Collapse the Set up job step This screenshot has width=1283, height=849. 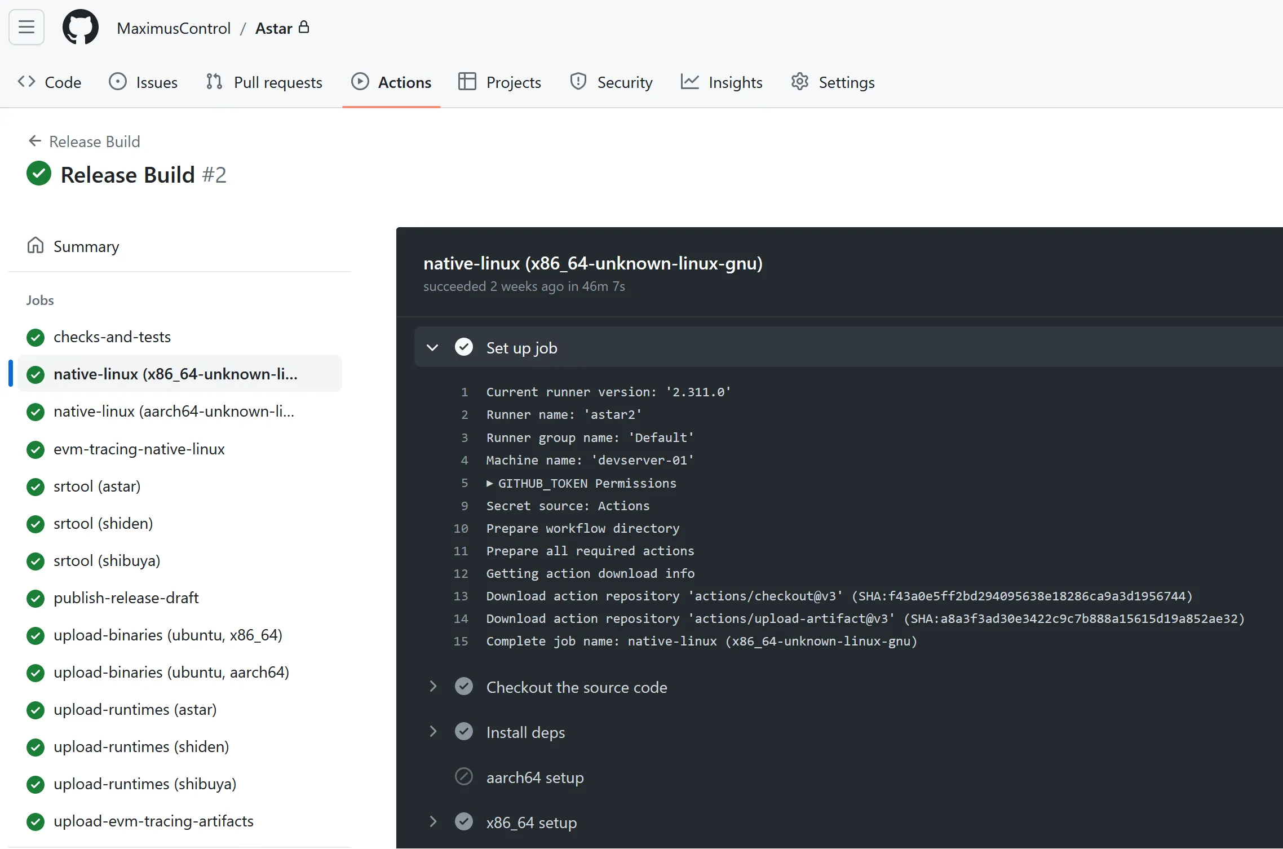[432, 347]
